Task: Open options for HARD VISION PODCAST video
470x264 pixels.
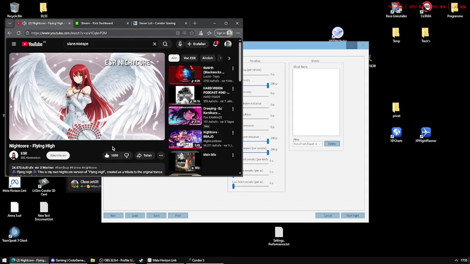Action: click(x=233, y=89)
